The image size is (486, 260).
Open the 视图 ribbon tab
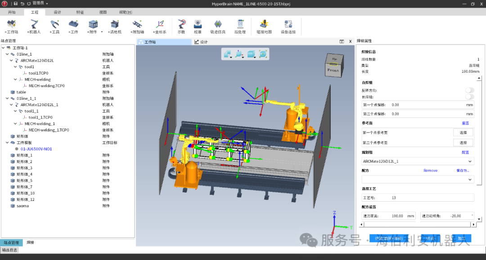pyautogui.click(x=103, y=12)
